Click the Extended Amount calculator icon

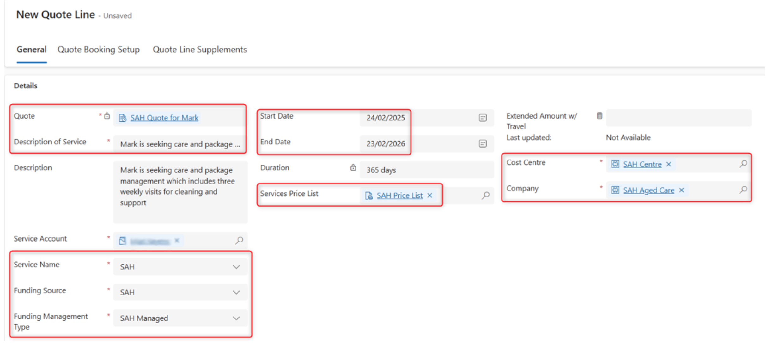(600, 116)
